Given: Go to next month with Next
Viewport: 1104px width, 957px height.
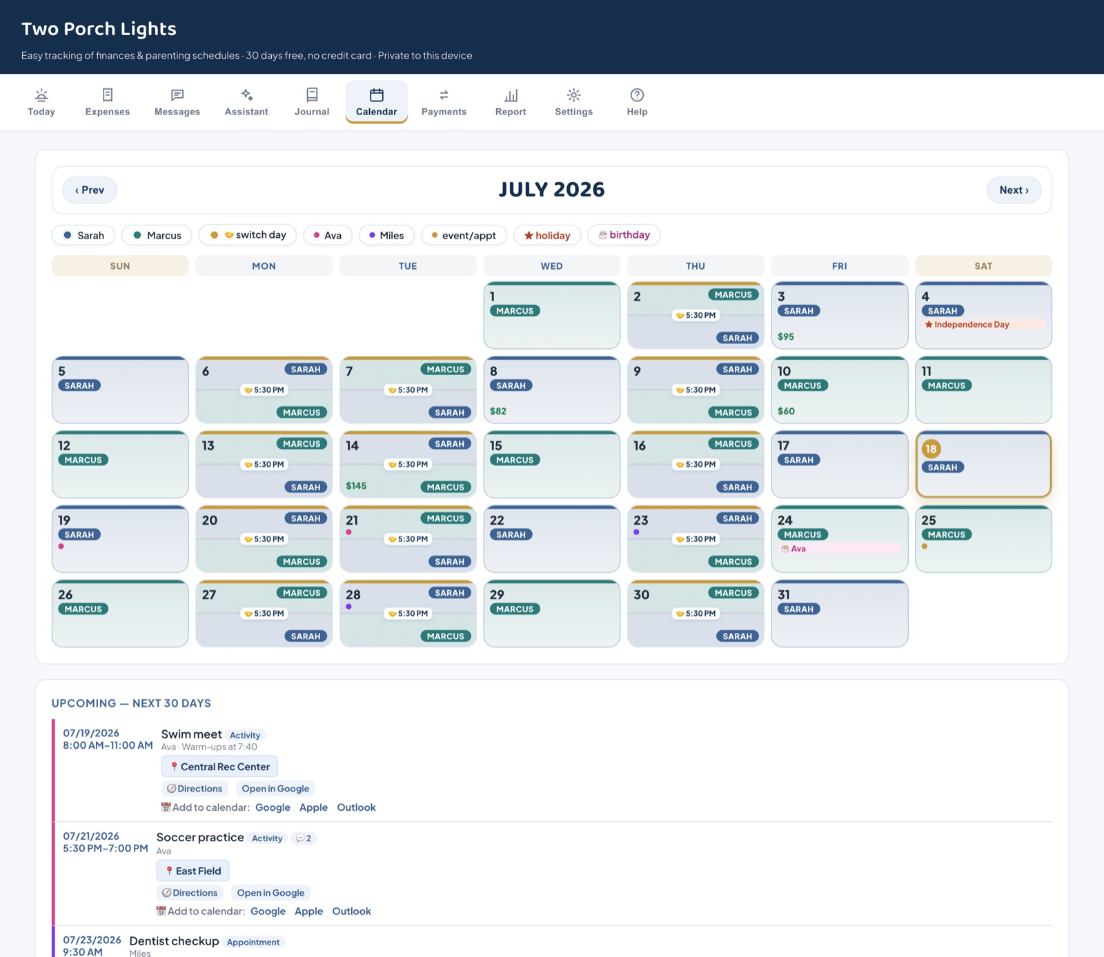Looking at the screenshot, I should [x=1014, y=190].
